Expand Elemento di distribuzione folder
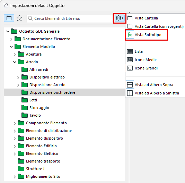The image size is (185, 183). [15, 131]
